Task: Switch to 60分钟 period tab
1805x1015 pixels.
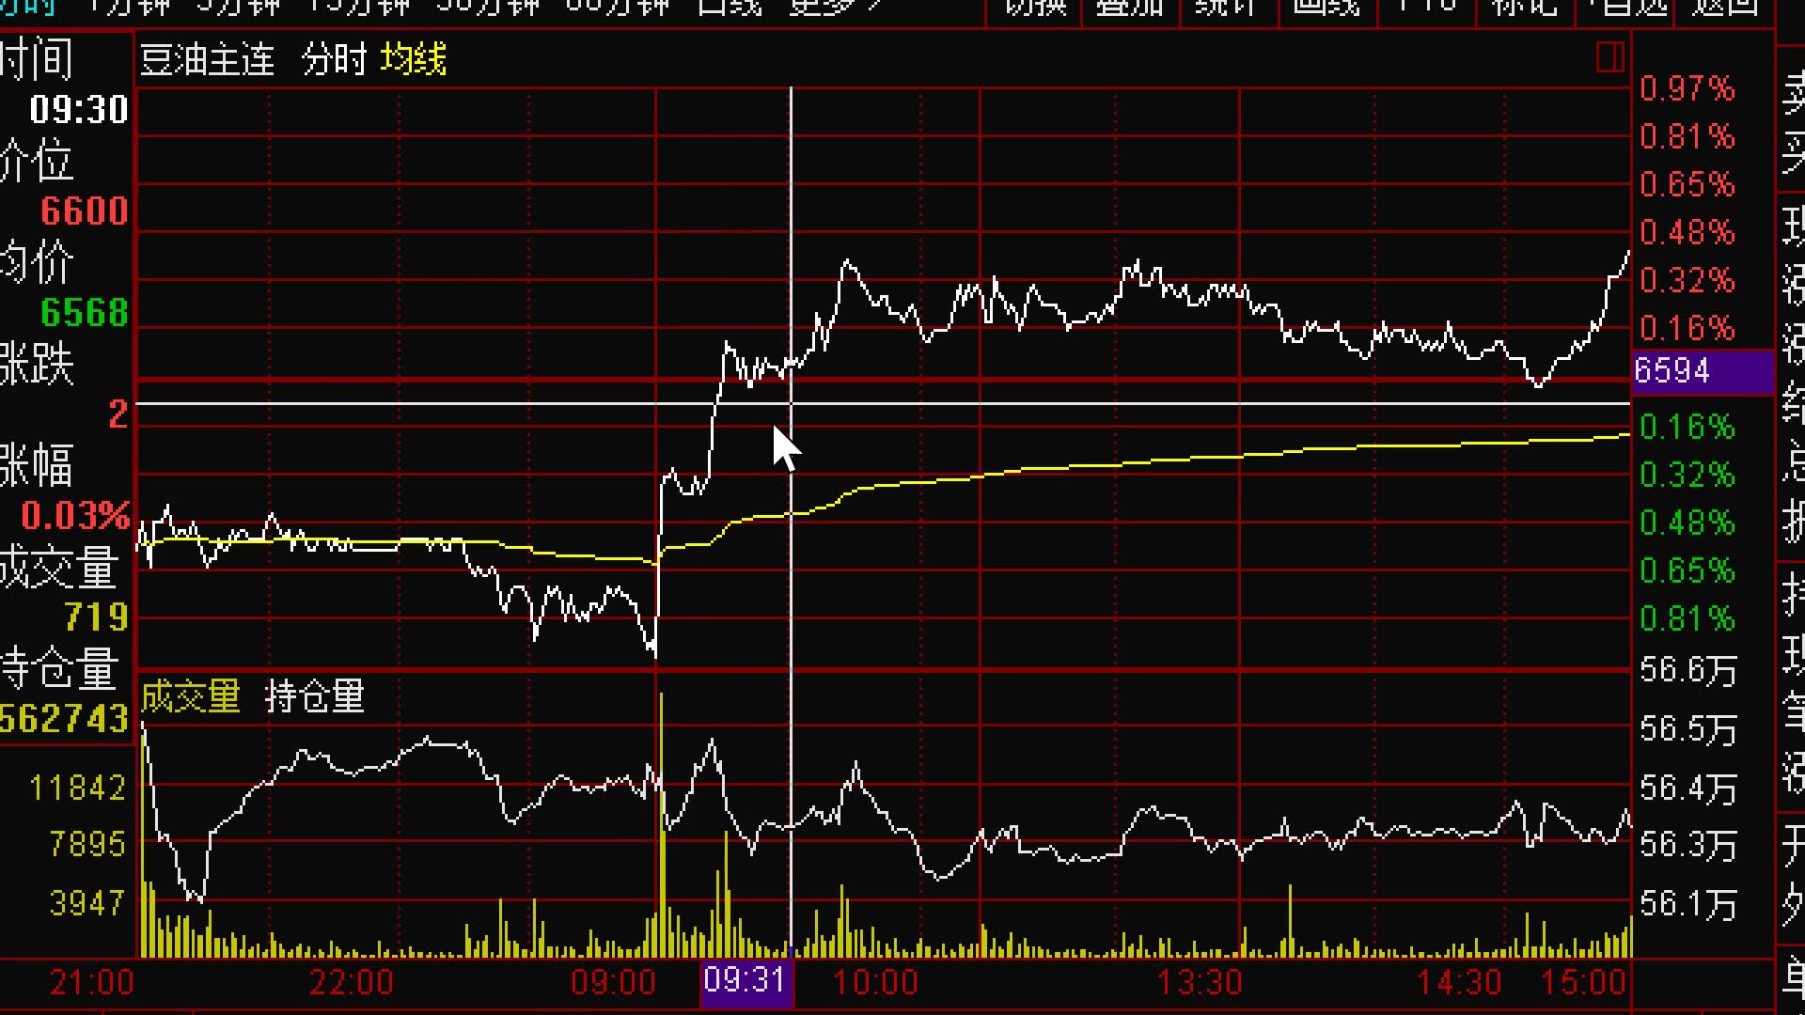Action: coord(617,8)
